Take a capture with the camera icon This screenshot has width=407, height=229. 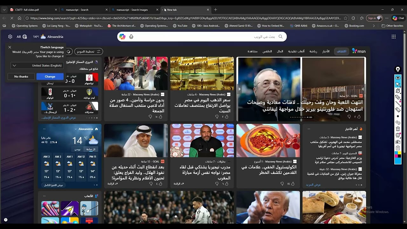pos(398,142)
